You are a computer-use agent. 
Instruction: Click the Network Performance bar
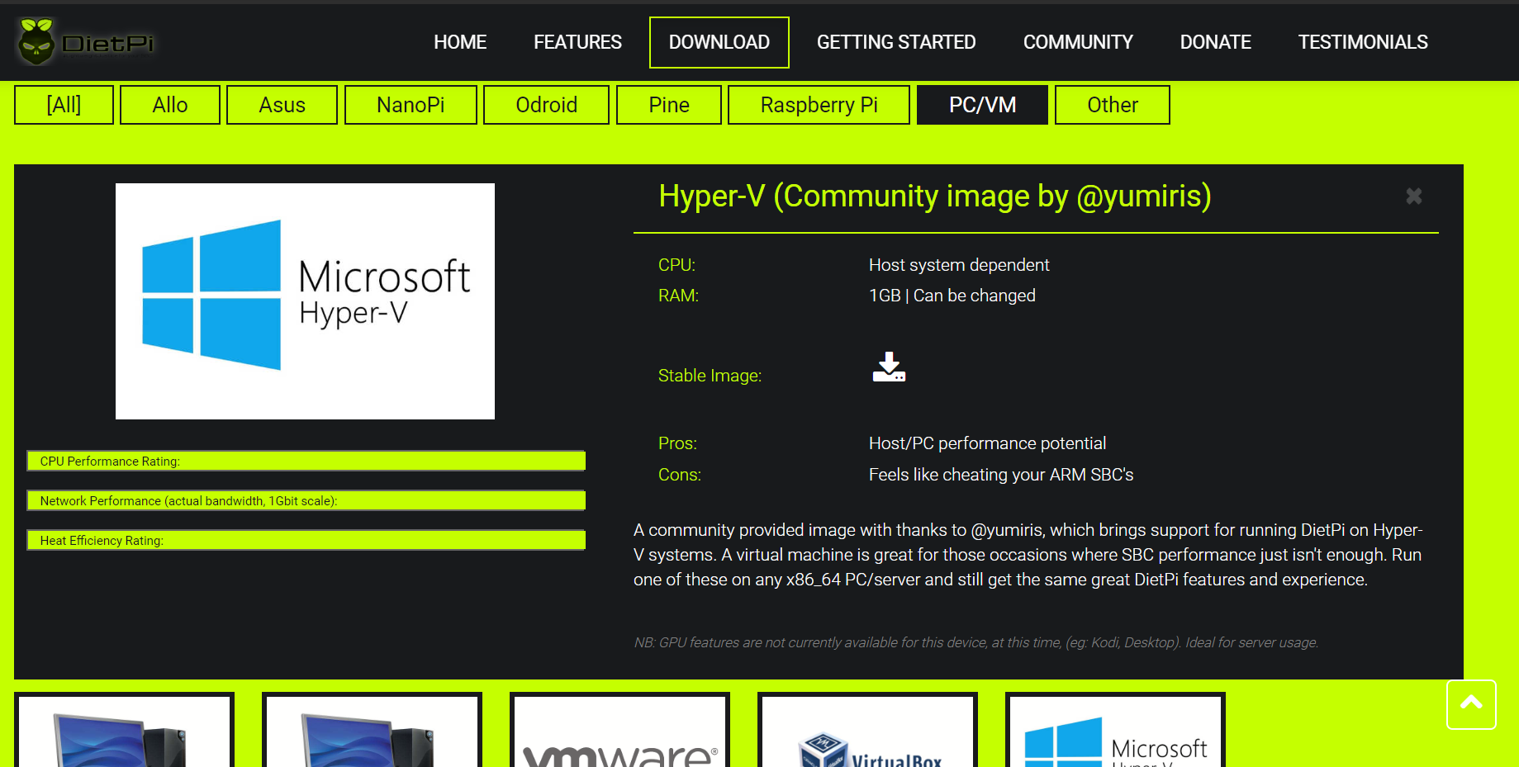306,500
